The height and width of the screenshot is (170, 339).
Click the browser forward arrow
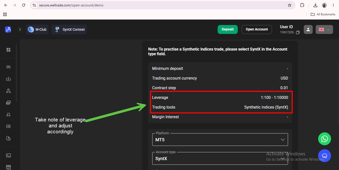(15, 5)
